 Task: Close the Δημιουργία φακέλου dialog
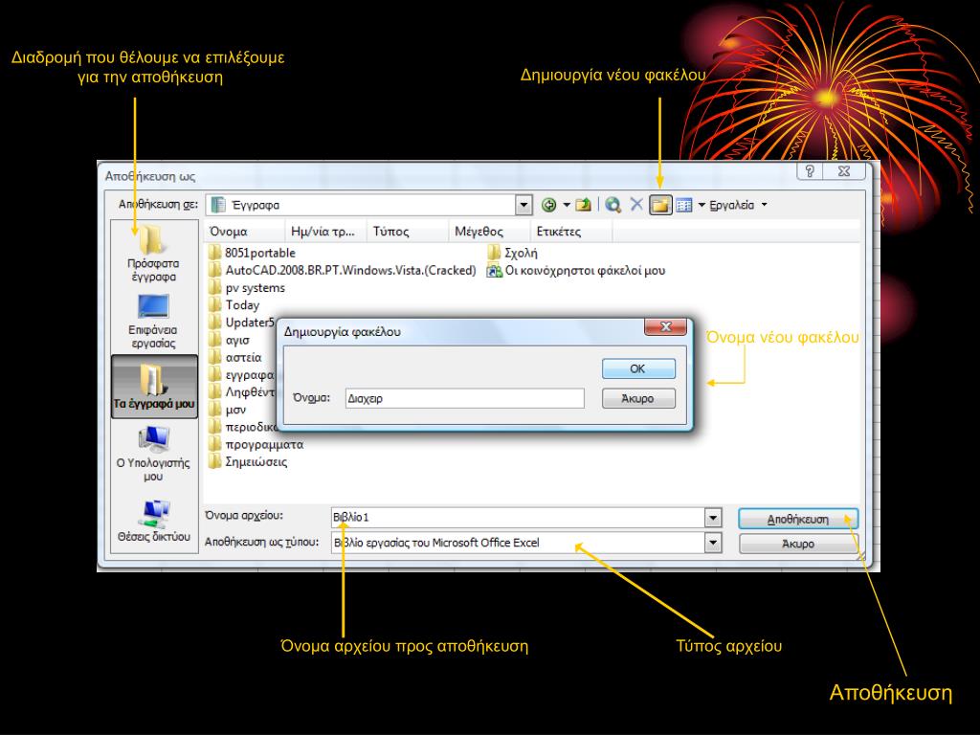[666, 327]
